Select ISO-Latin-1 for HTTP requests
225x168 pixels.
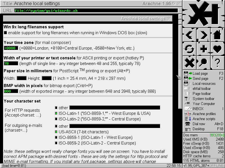click(56, 113)
